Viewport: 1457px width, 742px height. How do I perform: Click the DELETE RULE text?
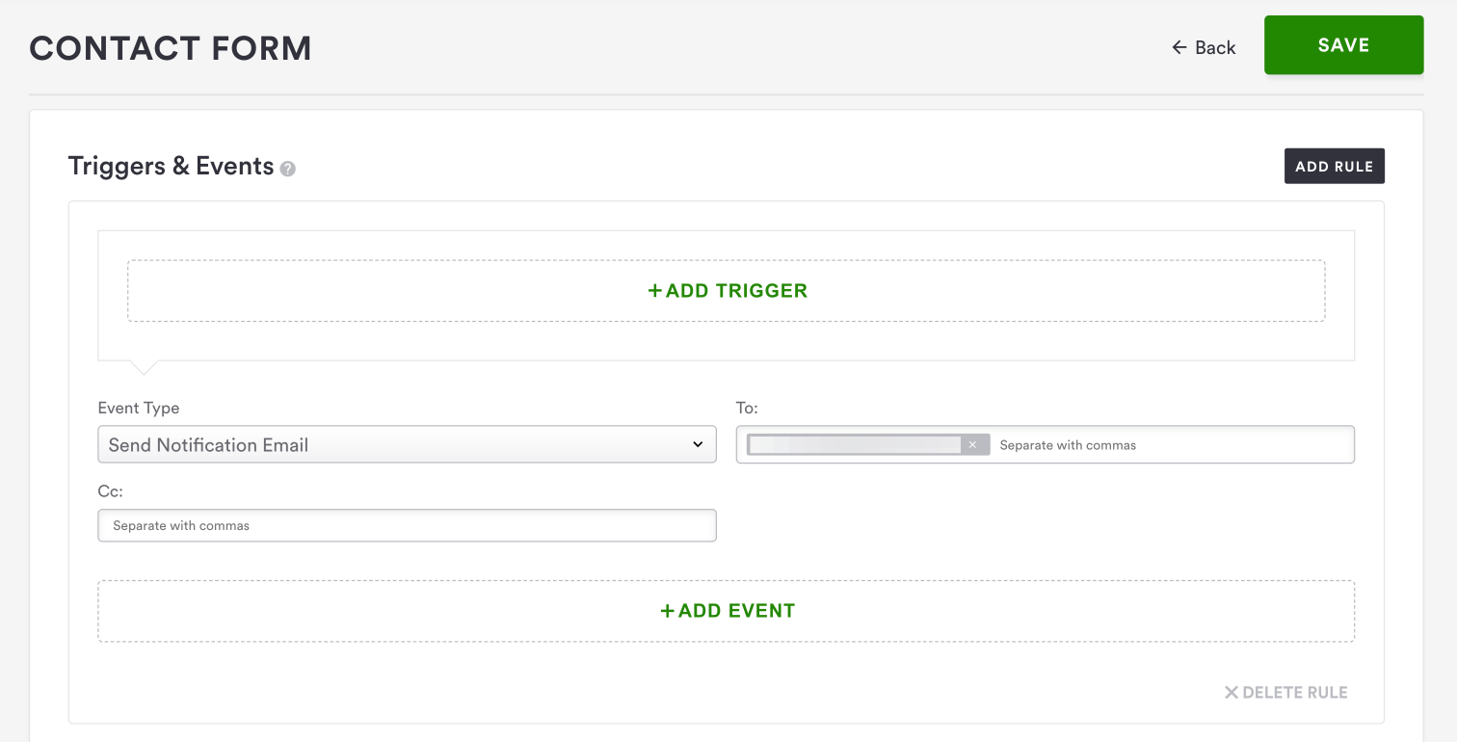point(1295,693)
